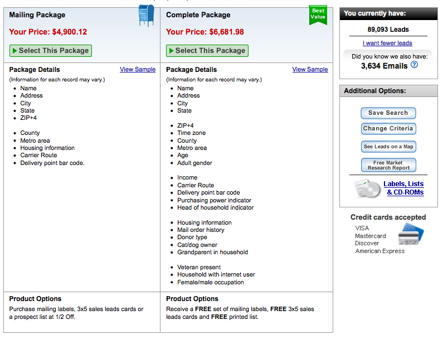
Task: Click the emails help question mark icon
Action: pos(414,65)
